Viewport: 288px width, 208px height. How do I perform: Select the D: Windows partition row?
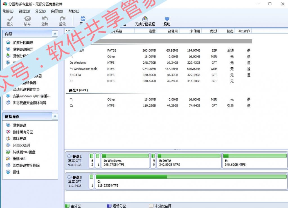pyautogui.click(x=159, y=63)
